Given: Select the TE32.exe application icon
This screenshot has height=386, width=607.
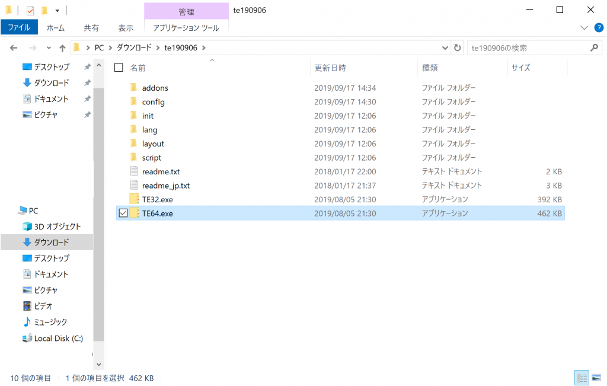Looking at the screenshot, I should [x=134, y=199].
